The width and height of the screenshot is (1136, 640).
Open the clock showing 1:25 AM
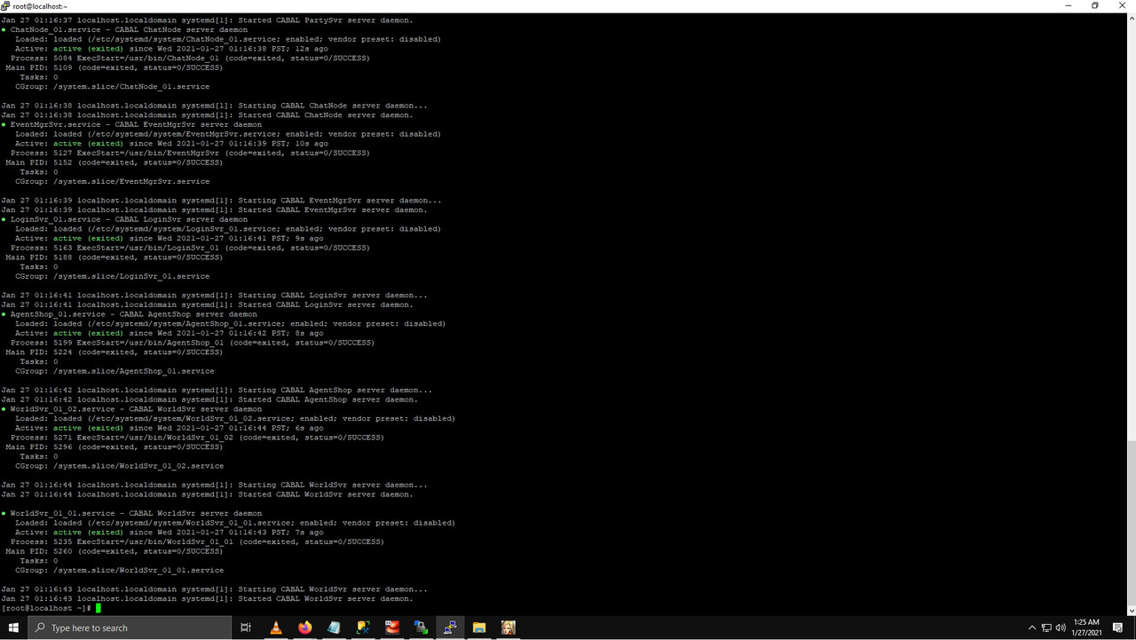(x=1086, y=628)
